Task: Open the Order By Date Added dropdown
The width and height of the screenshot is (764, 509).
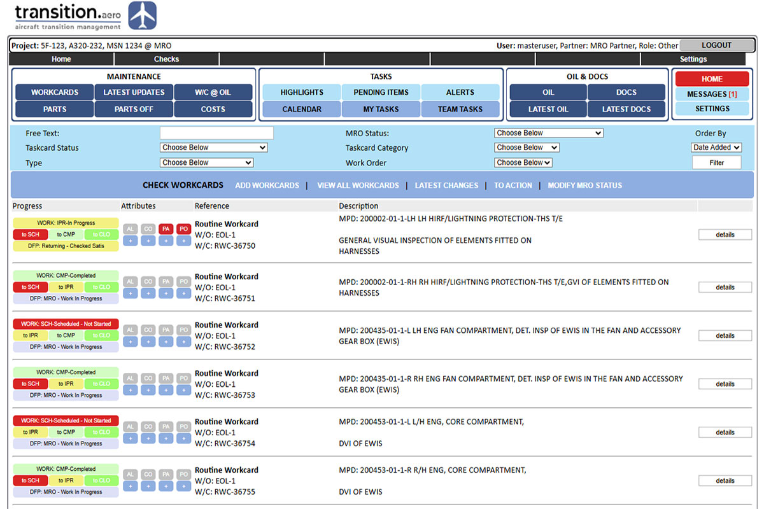Action: (x=716, y=148)
